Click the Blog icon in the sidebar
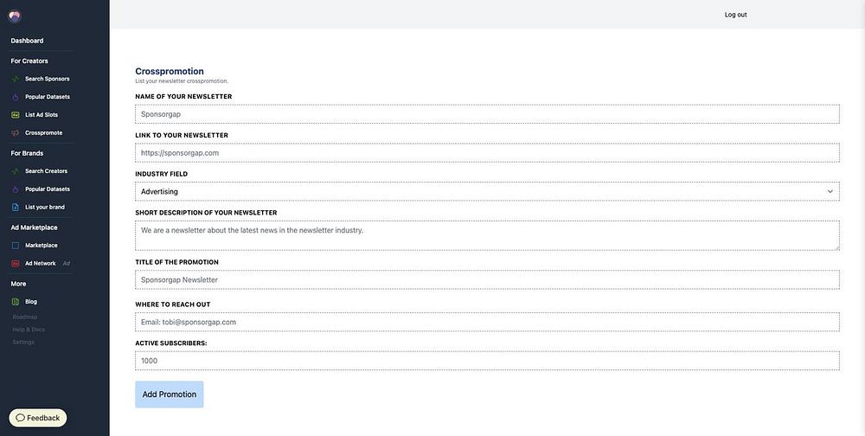Screen dimensions: 865x436 click(x=16, y=302)
